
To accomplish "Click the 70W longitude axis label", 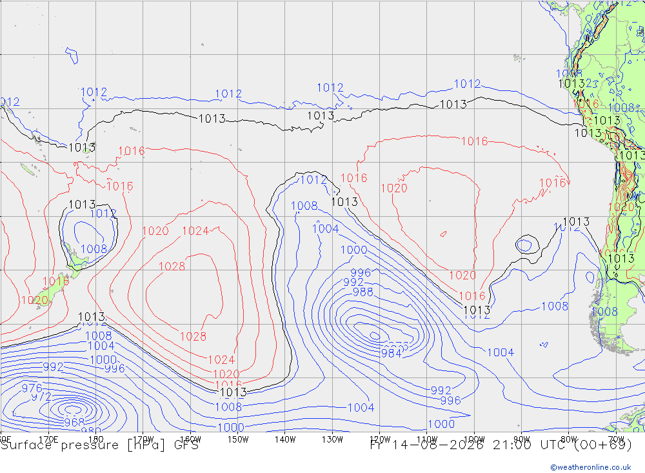I will click(616, 439).
